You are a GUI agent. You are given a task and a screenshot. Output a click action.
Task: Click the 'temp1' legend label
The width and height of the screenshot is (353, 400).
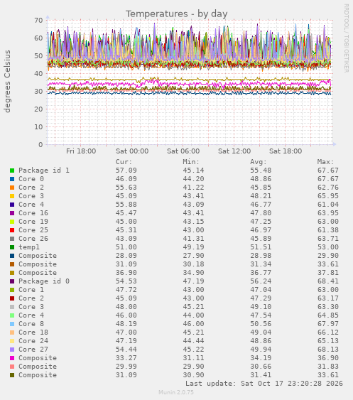29,247
